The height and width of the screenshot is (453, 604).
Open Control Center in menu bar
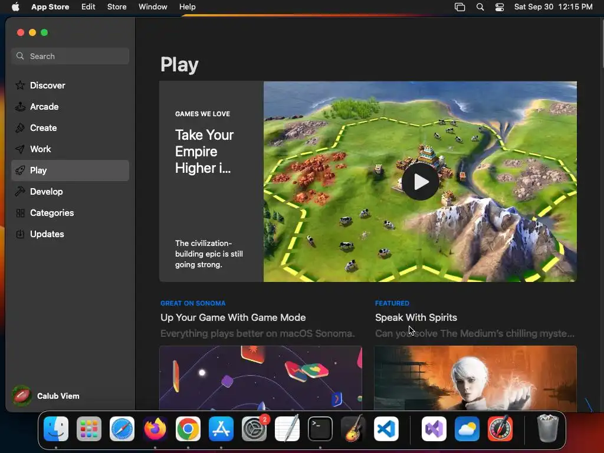pos(500,7)
